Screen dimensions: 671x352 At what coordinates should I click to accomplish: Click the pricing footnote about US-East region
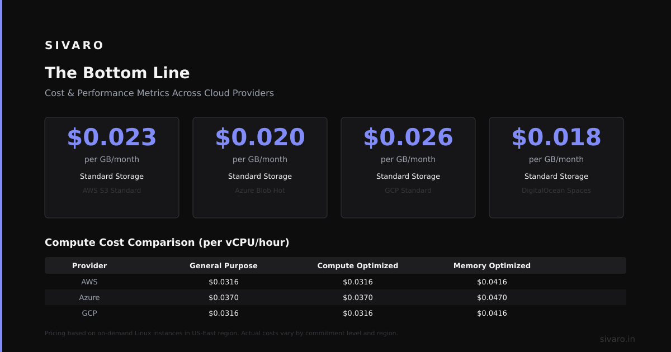pos(221,333)
